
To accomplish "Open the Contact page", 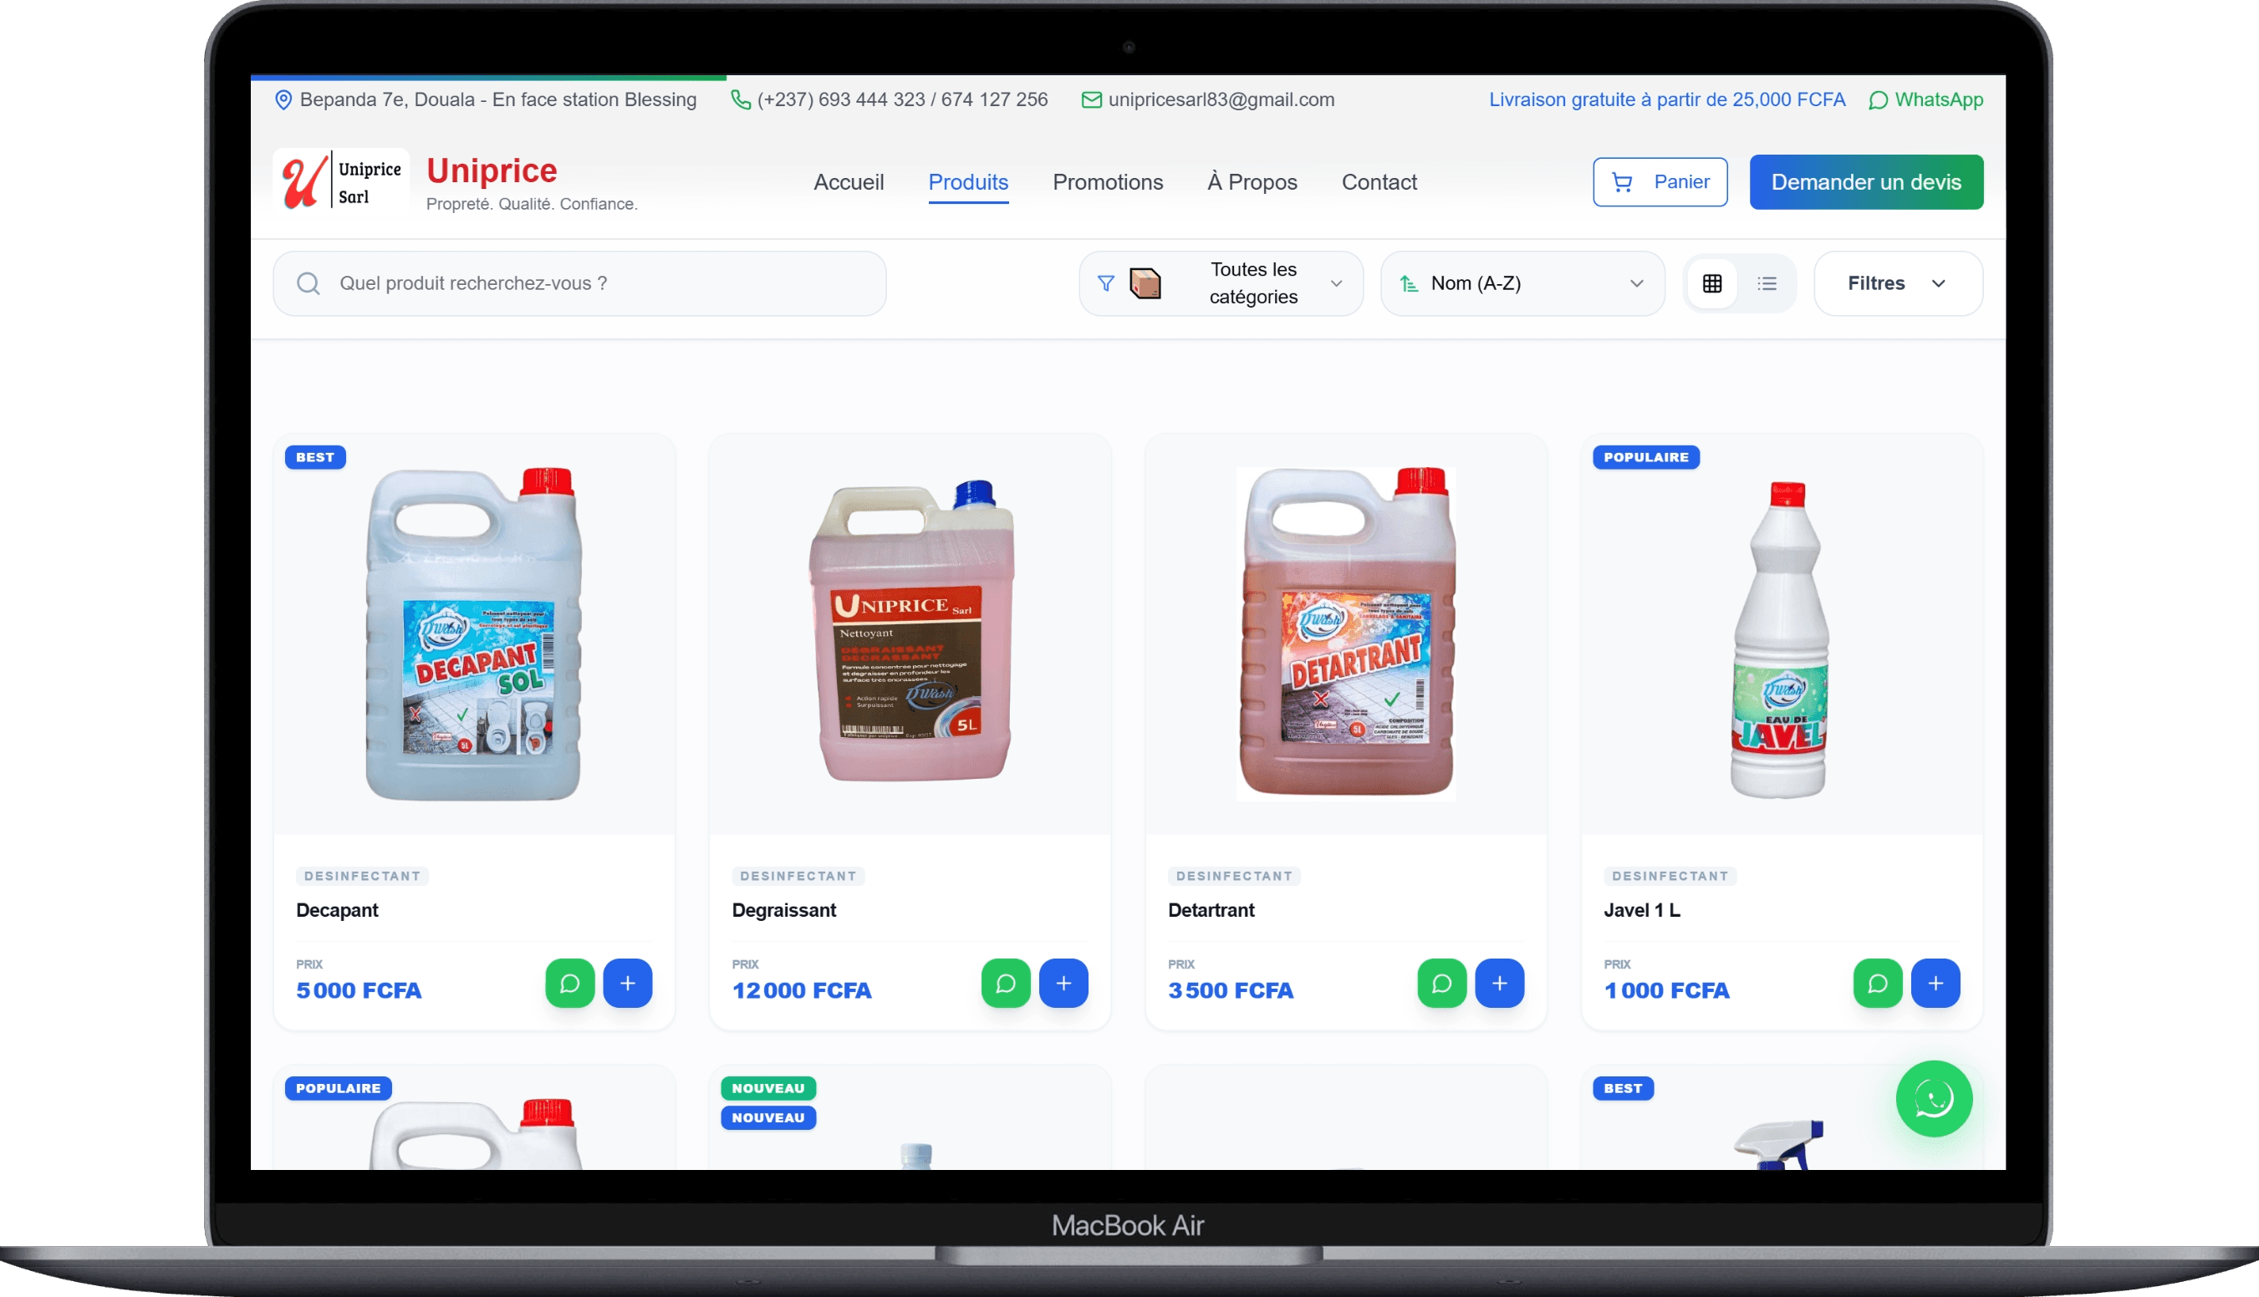I will 1379,181.
